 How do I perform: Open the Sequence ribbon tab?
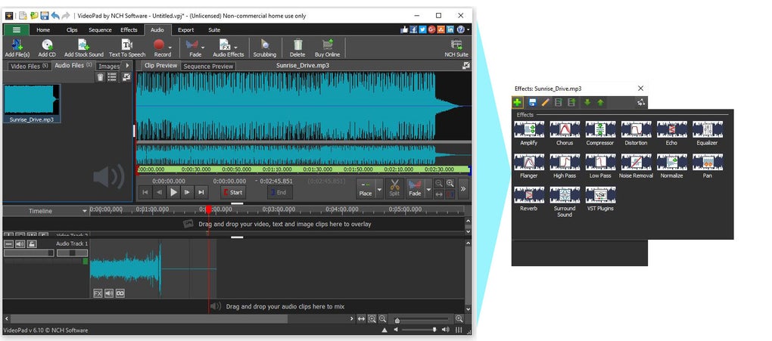point(101,29)
